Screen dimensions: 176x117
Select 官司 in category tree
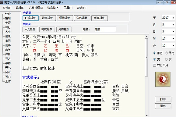click(8, 41)
